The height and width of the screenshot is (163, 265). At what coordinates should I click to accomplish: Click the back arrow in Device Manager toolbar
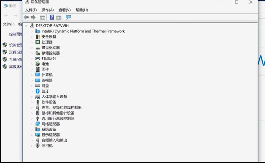pos(26,17)
